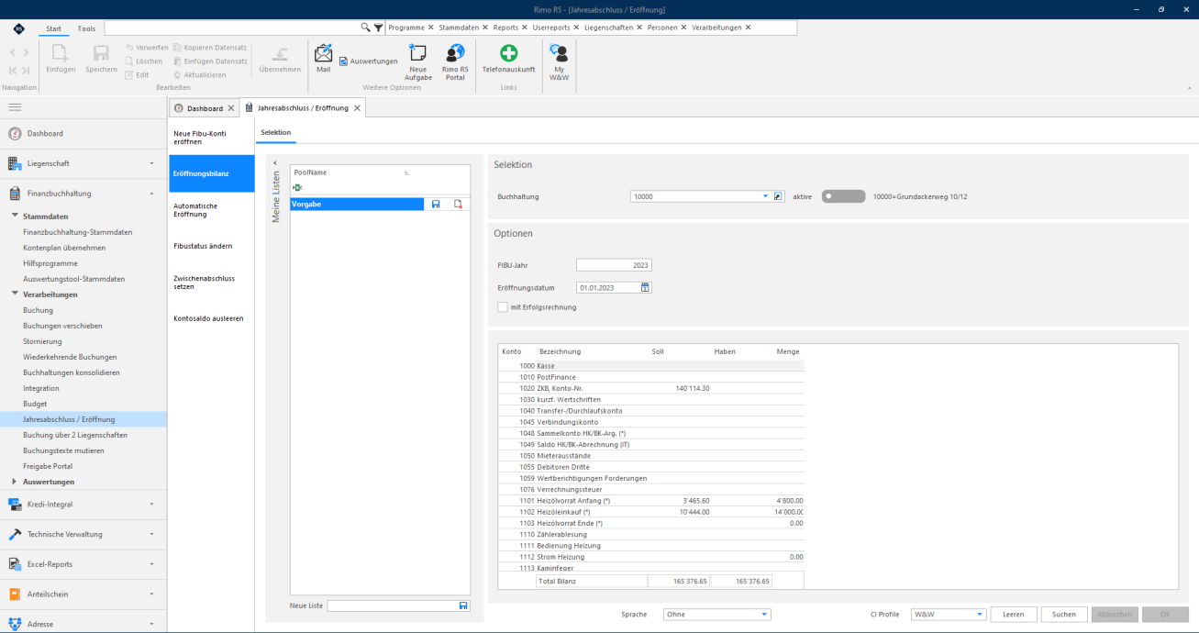Expand the CI Profile dropdown

click(x=980, y=615)
